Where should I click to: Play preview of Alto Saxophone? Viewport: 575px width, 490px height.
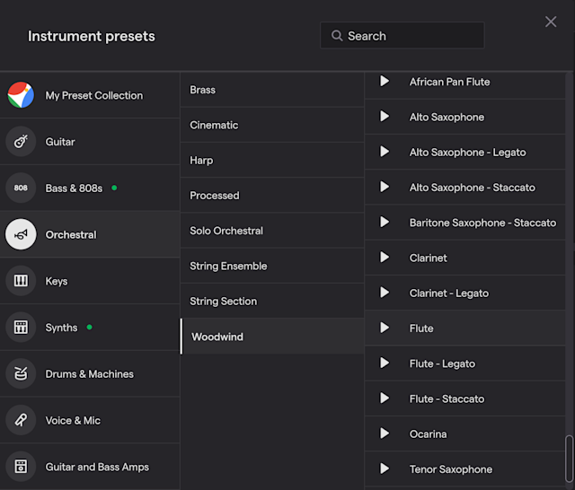pyautogui.click(x=385, y=117)
